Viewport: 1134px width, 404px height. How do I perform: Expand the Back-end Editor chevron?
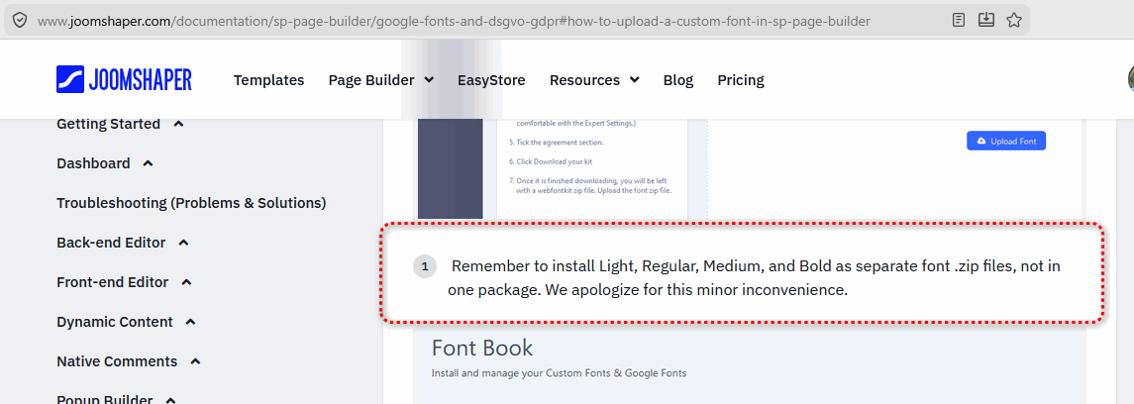pyautogui.click(x=183, y=243)
